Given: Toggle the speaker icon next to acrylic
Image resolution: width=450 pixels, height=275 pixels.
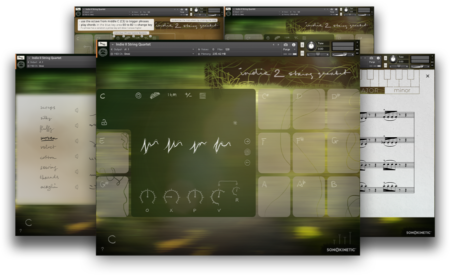Looking at the screenshot, I should tap(76, 187).
